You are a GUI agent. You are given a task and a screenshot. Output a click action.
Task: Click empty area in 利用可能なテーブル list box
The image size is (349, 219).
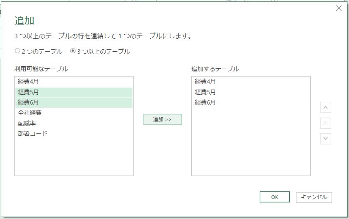(x=74, y=158)
